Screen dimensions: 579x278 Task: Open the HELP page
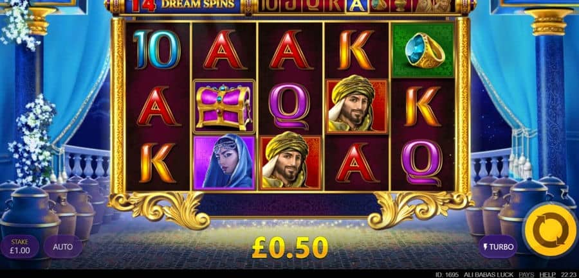click(546, 275)
